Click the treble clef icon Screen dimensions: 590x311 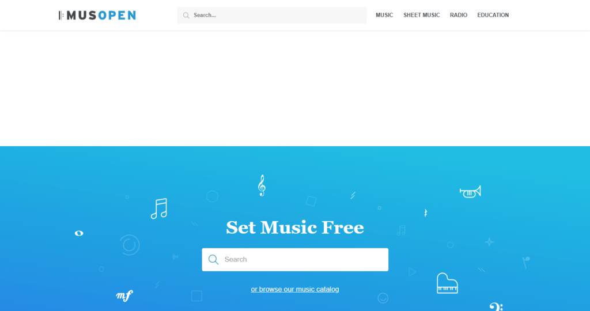pos(262,185)
